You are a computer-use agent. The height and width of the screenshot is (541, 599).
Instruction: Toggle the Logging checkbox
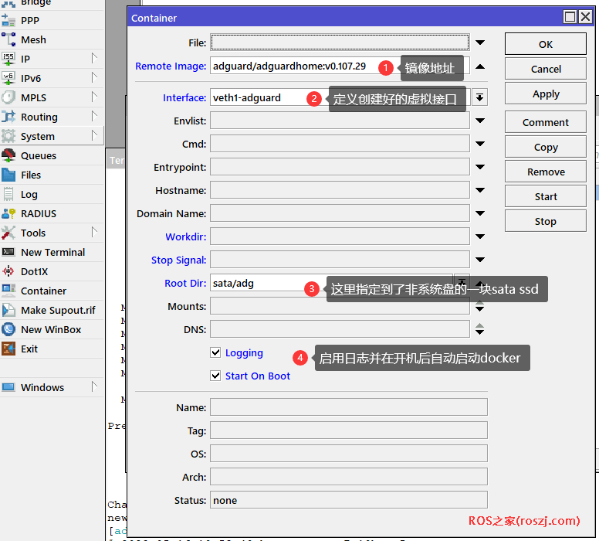coord(215,352)
